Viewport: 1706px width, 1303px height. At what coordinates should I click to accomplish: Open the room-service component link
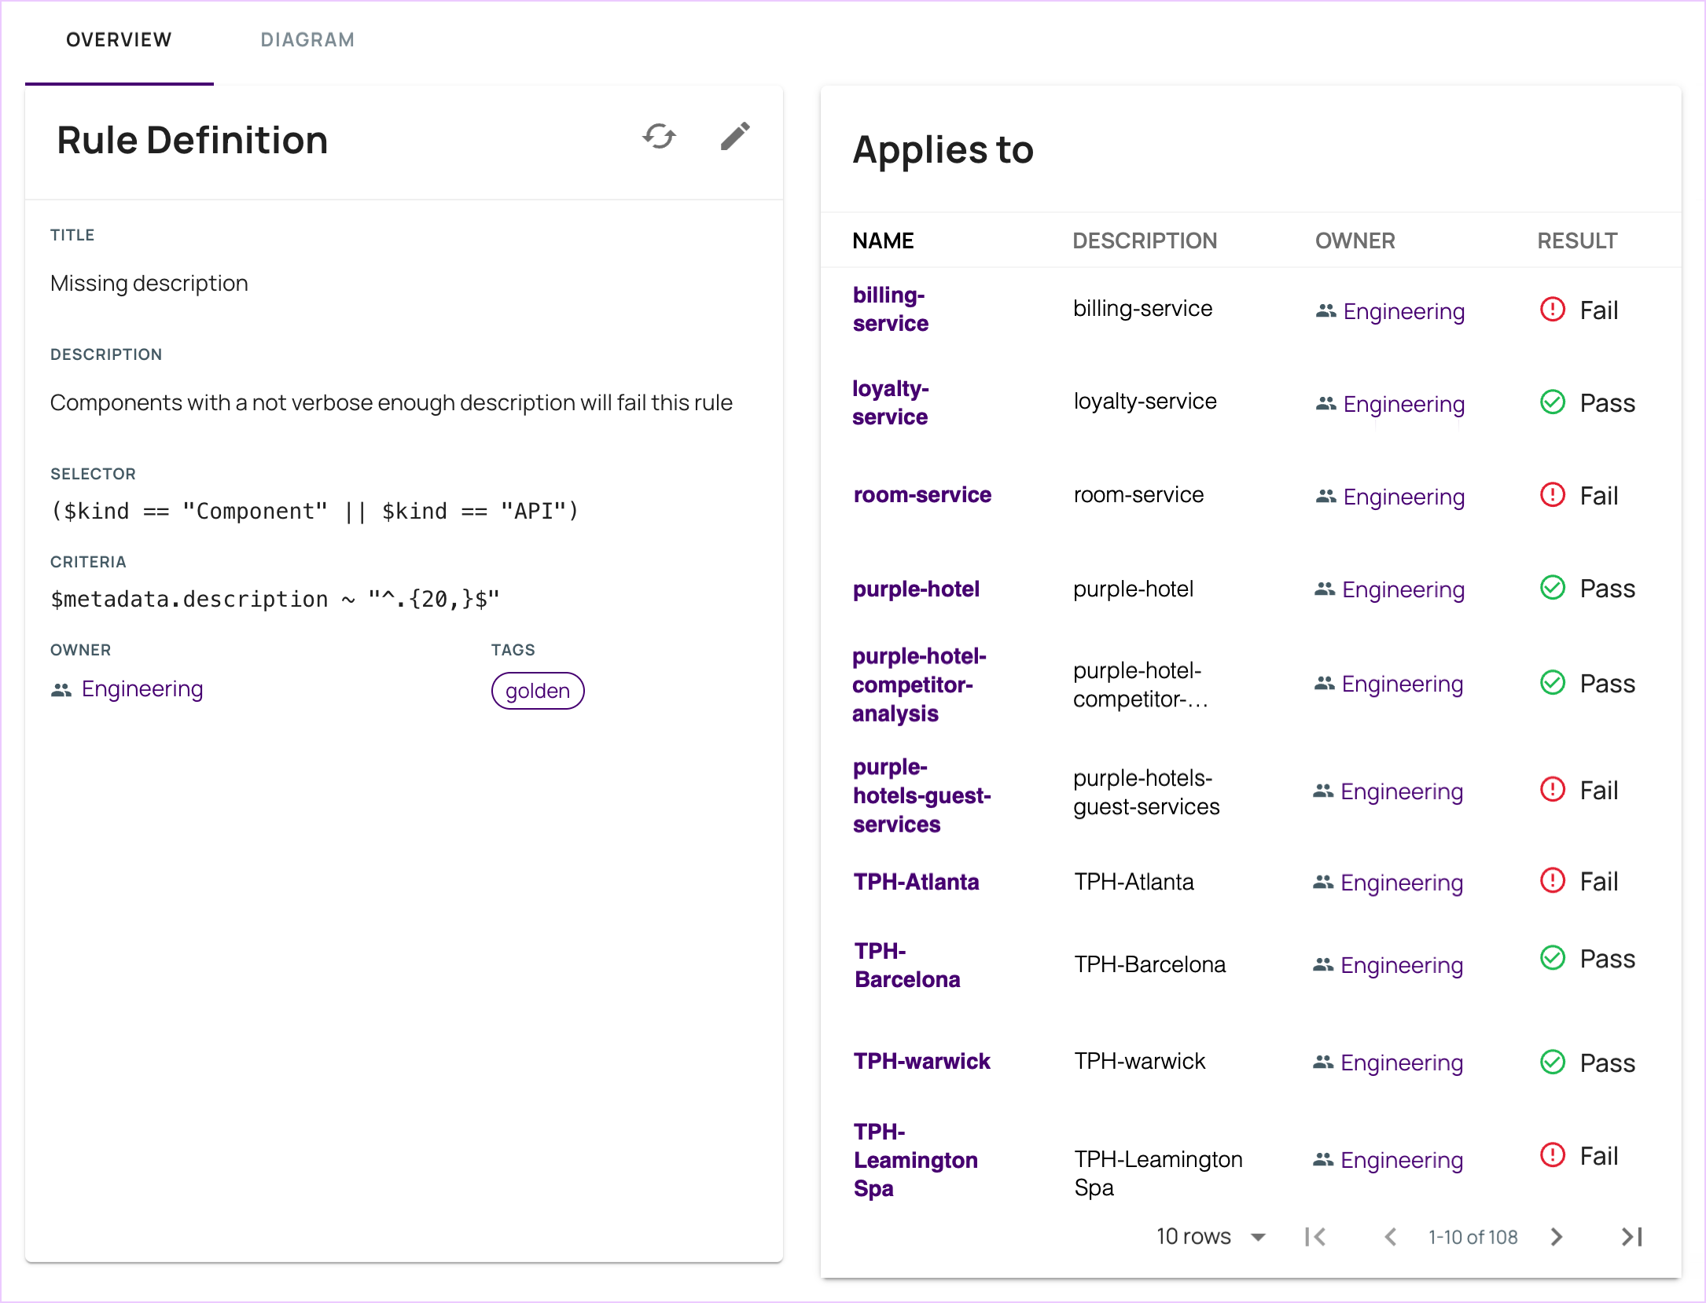click(922, 495)
